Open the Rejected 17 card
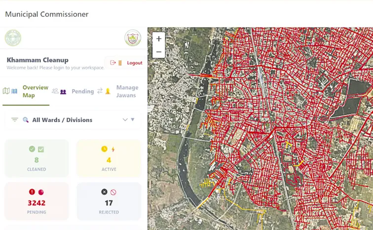This screenshot has width=373, height=230. [109, 201]
